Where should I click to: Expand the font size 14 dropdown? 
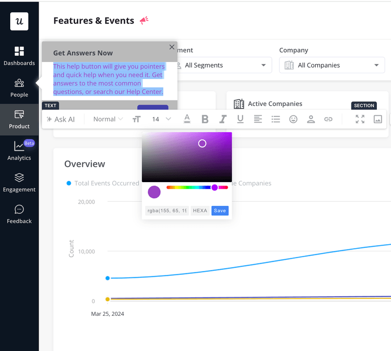[160, 119]
